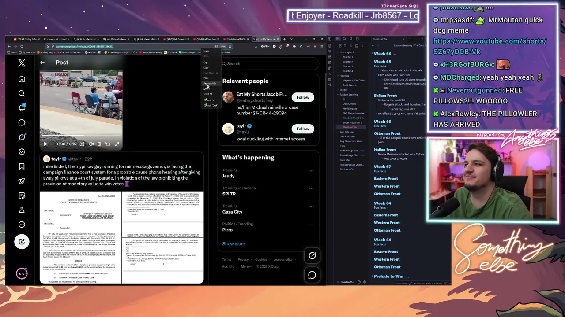Go to the X Home feed icon
Screen dimensions: 565x317
pyautogui.click(x=22, y=79)
